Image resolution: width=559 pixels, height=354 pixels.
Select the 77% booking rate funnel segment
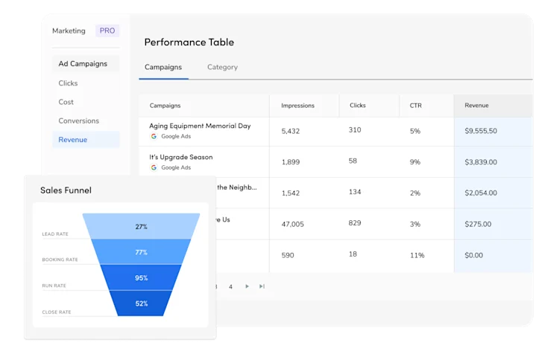[141, 252]
